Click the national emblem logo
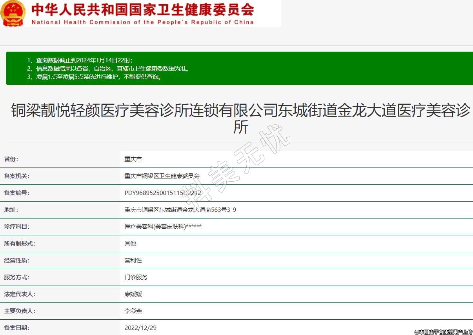Viewport: 473px width, 335px height. [x=13, y=13]
